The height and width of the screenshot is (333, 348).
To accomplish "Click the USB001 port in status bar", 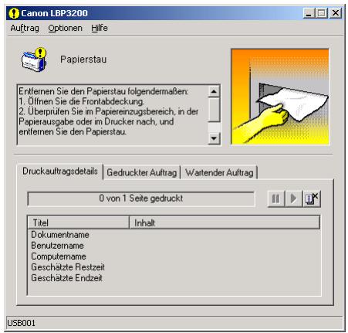I will click(21, 323).
